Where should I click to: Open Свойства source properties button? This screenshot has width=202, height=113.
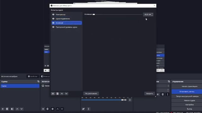click(x=33, y=76)
